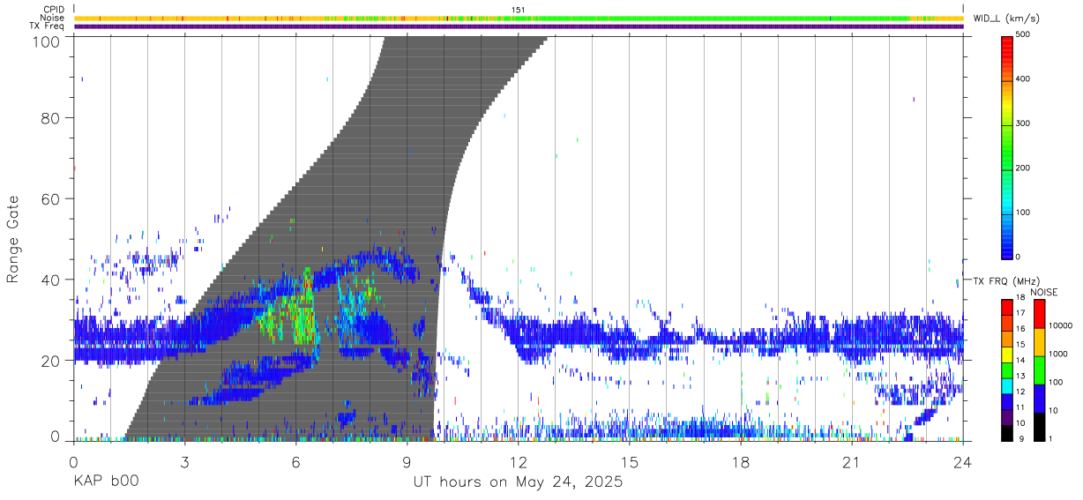Click the 300 tick on width colorbar
This screenshot has width=1083, height=500.
point(1024,123)
